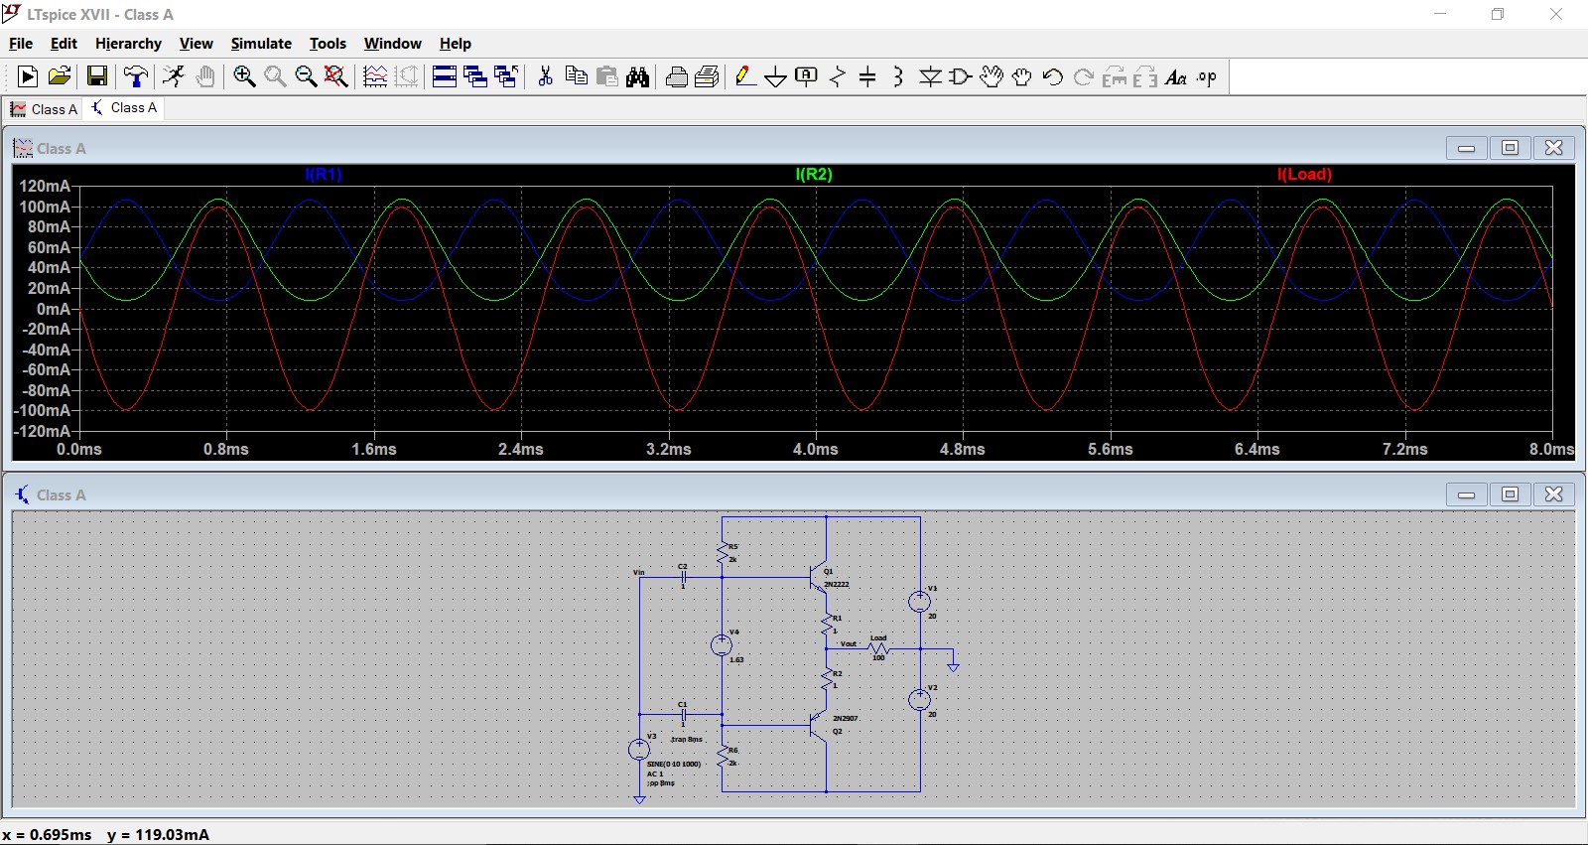
Task: Click the V1 voltage source symbol
Action: (920, 601)
